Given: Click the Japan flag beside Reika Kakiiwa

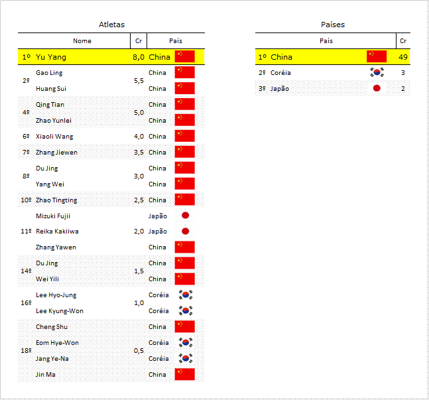Looking at the screenshot, I should (x=185, y=232).
